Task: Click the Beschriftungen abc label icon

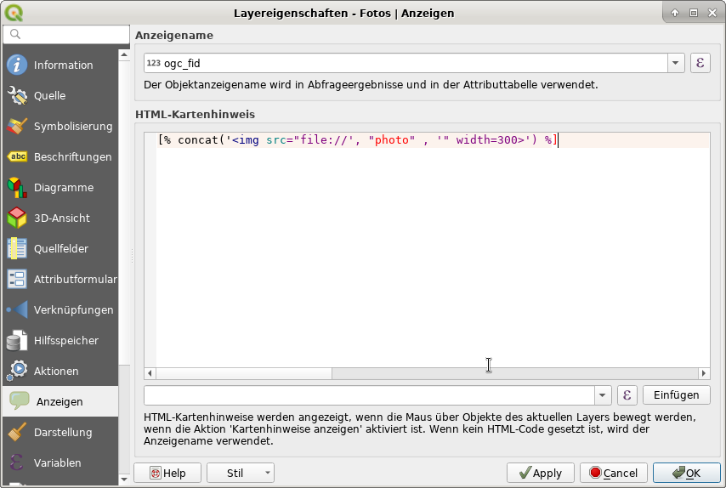Action: pyautogui.click(x=17, y=157)
